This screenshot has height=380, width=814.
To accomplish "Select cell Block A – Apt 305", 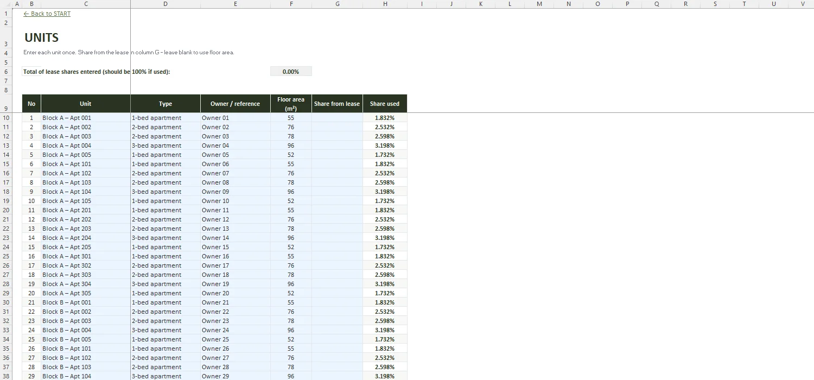I will (x=86, y=293).
